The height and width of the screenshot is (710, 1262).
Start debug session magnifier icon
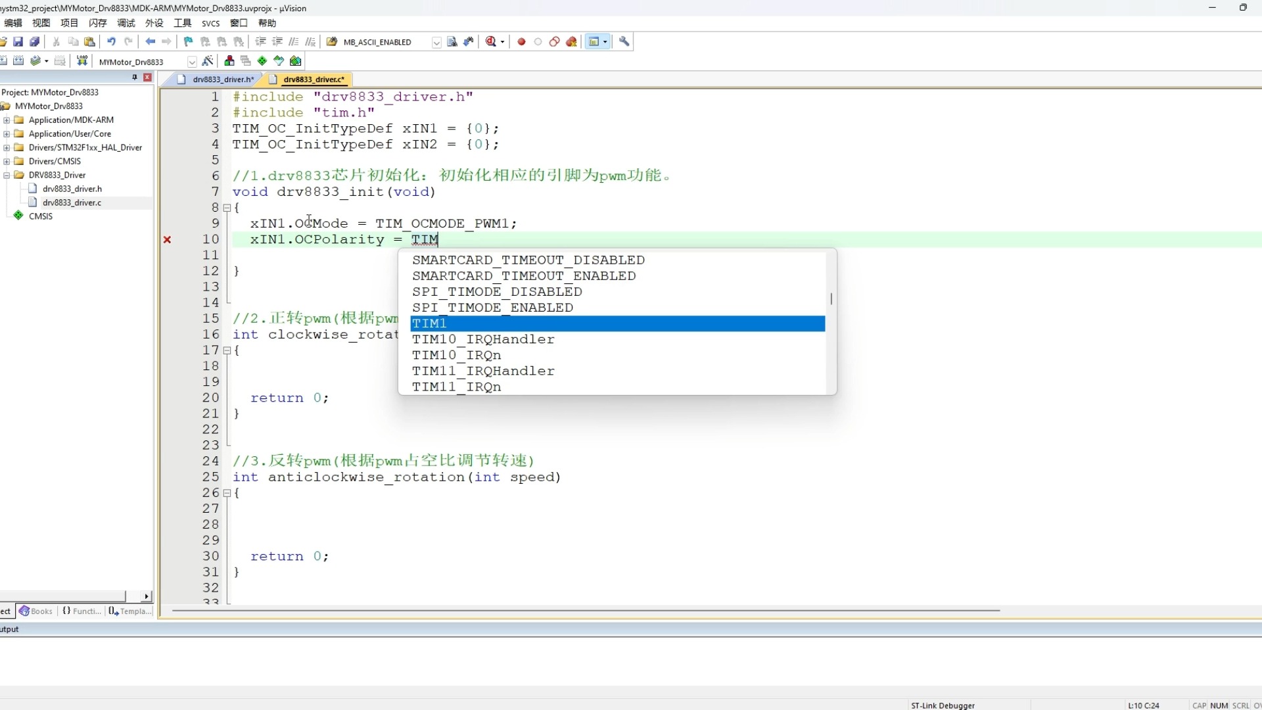[490, 42]
